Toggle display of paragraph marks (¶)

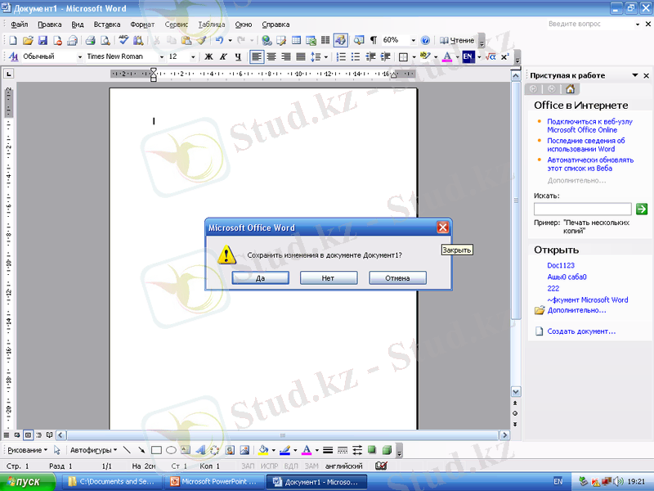click(x=373, y=40)
